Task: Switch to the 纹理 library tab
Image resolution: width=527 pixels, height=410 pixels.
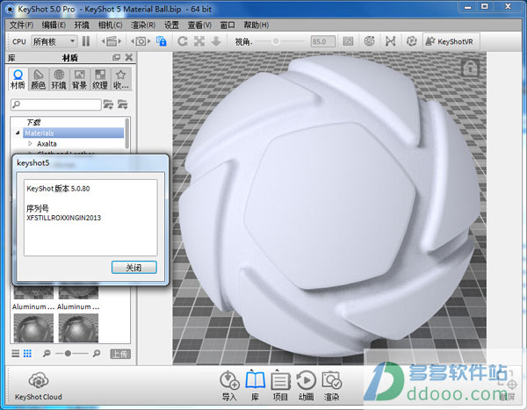Action: tap(100, 79)
